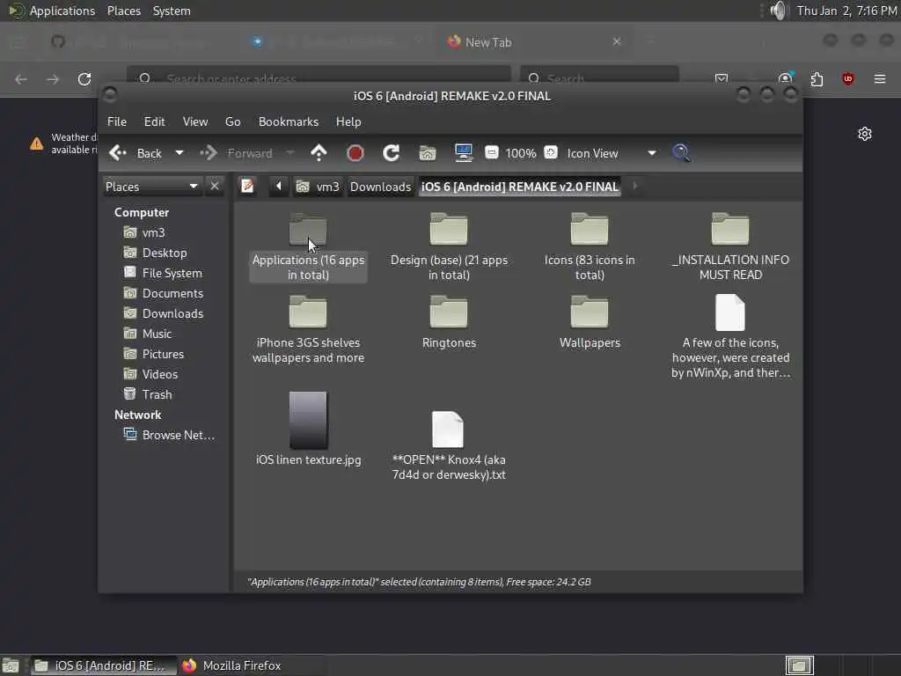Viewport: 901px width, 676px height.
Task: Open the Places sidebar selector dropdown
Action: click(152, 187)
